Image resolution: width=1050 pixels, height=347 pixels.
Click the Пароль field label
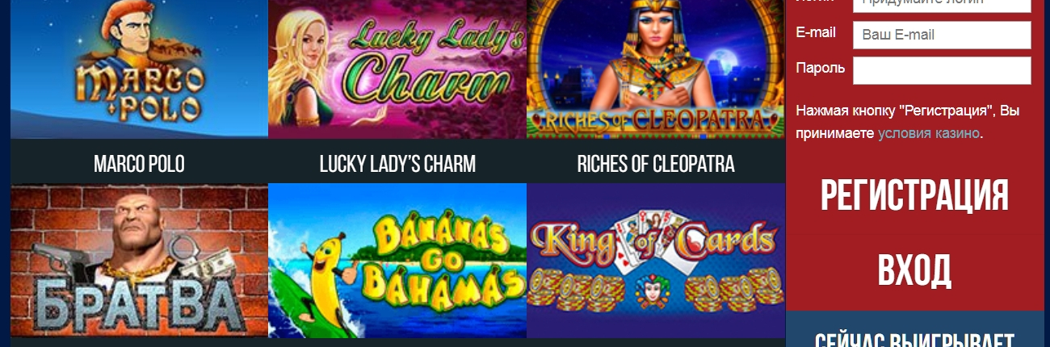(x=820, y=68)
